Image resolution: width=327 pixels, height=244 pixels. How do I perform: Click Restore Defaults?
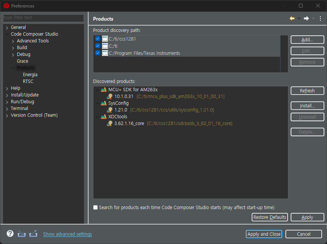tap(270, 217)
